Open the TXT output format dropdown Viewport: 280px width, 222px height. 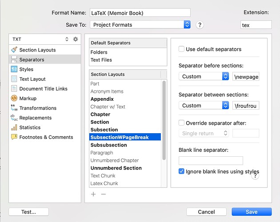(x=41, y=39)
